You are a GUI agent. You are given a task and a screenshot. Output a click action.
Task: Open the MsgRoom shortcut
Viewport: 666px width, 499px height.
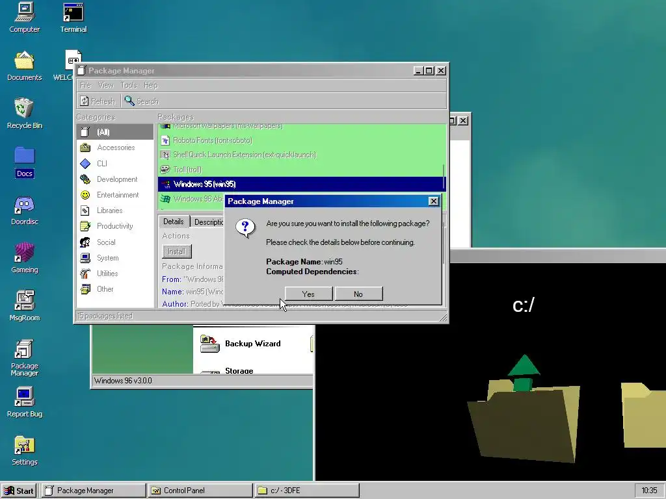[x=24, y=306]
